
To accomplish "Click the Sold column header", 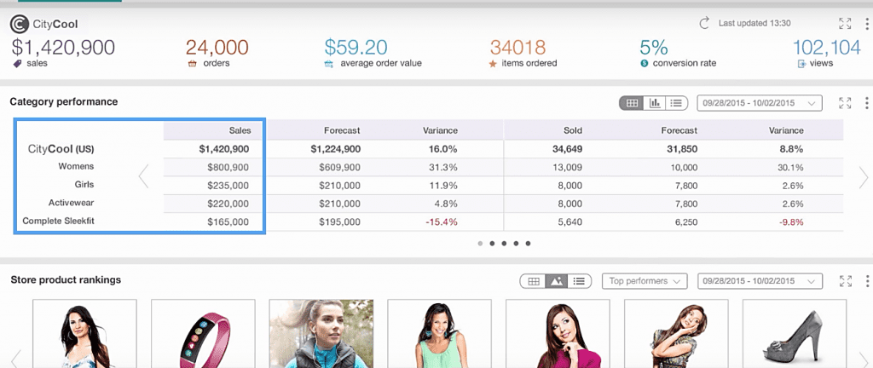I will (573, 130).
